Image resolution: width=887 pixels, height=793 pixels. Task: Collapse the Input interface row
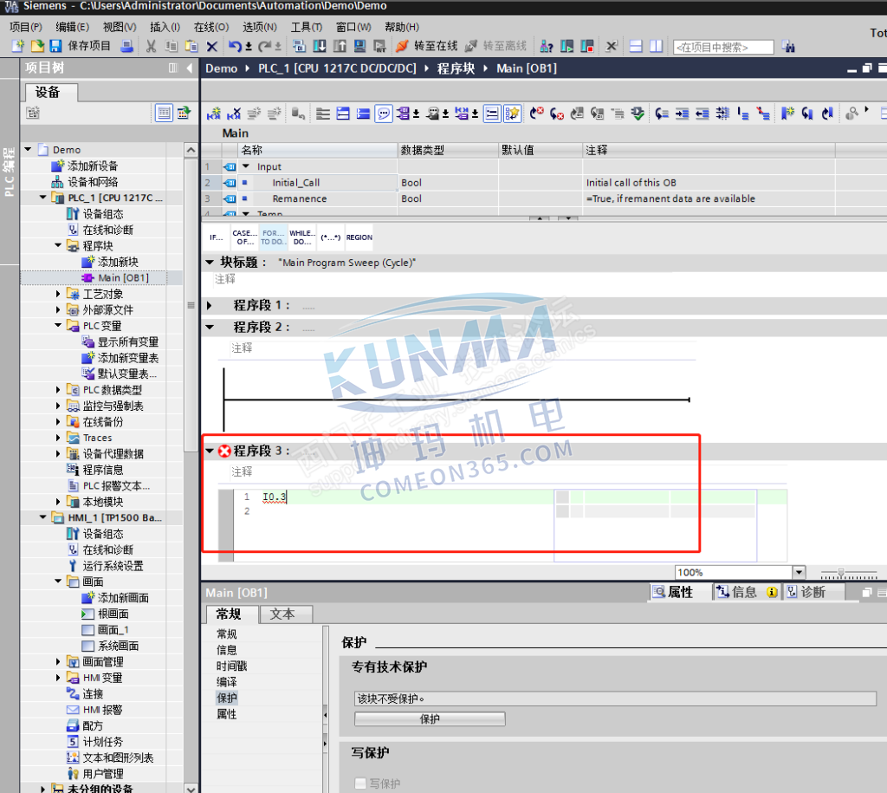click(x=245, y=166)
